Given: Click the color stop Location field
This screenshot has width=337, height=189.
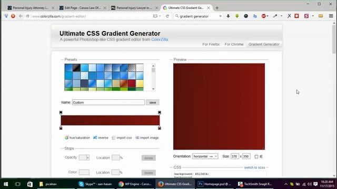Looking at the screenshot, I should click(x=116, y=173).
